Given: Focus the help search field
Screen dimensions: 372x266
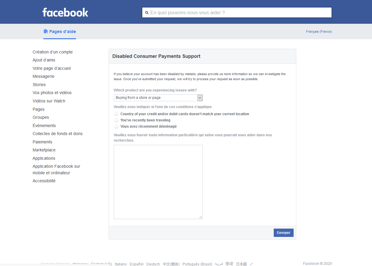Looking at the screenshot, I should (237, 12).
